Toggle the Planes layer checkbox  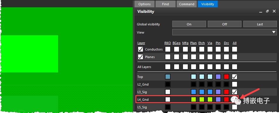(141, 57)
